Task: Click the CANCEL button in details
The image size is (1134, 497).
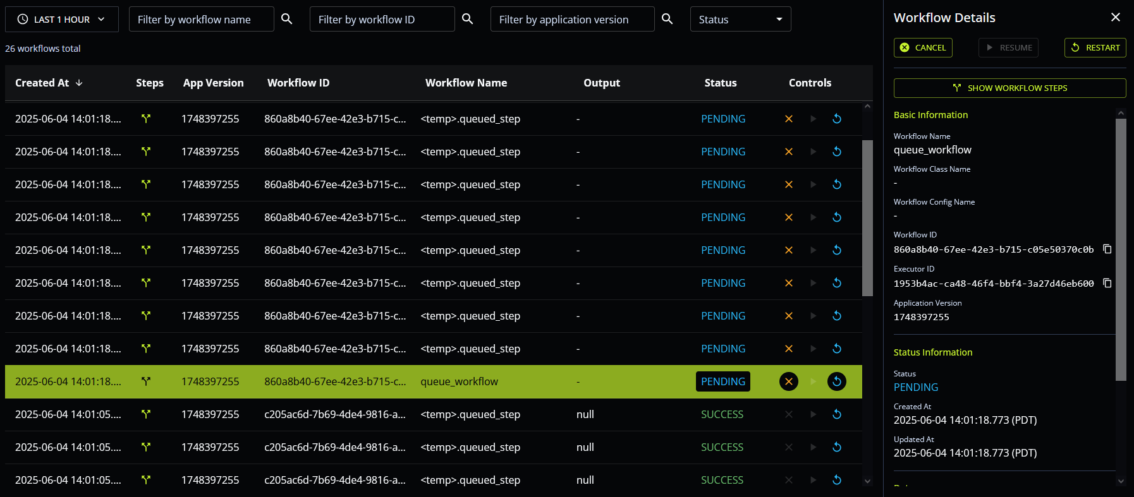Action: 923,47
